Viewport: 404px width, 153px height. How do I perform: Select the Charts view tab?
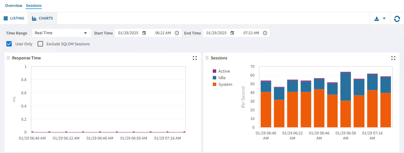point(42,18)
